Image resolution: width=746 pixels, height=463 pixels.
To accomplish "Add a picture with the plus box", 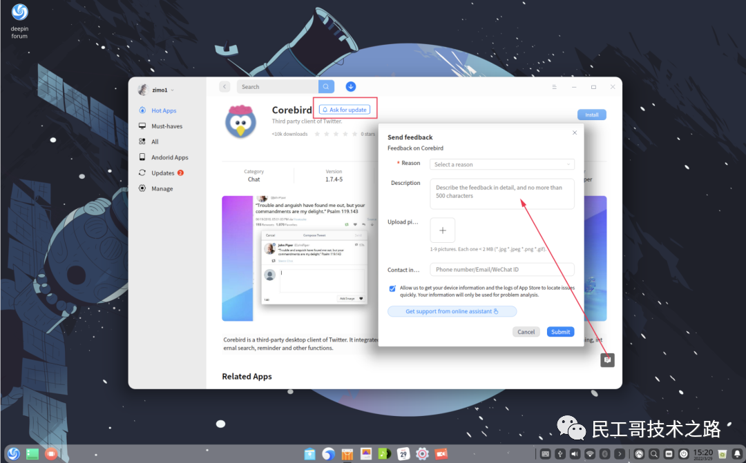I will (x=443, y=230).
